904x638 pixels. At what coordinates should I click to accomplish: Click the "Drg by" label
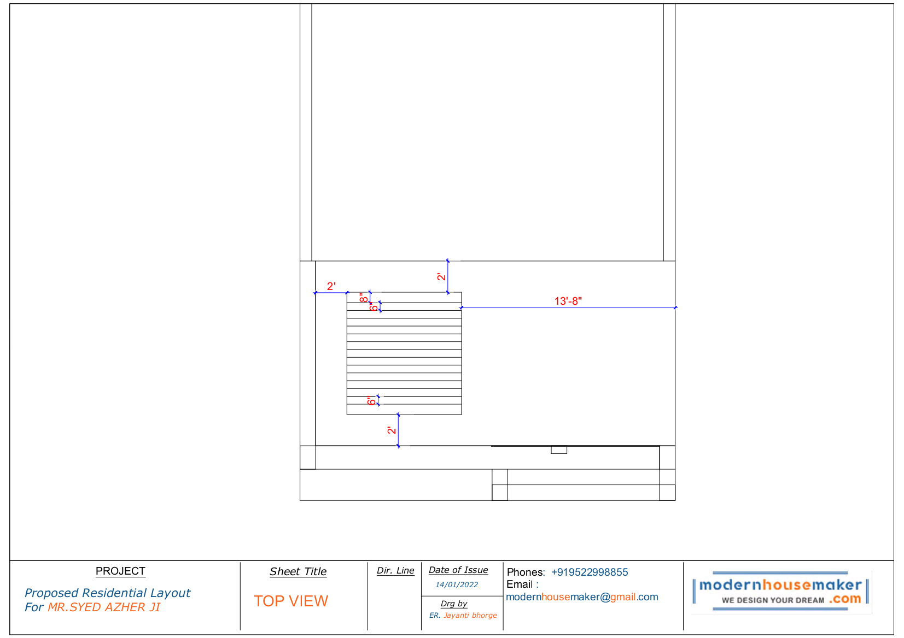(x=454, y=604)
